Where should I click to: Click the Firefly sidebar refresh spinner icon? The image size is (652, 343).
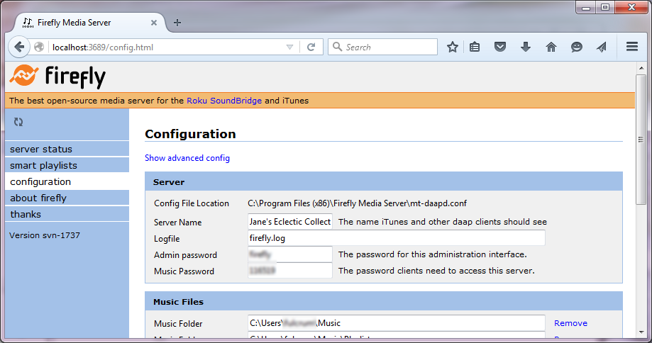point(18,122)
